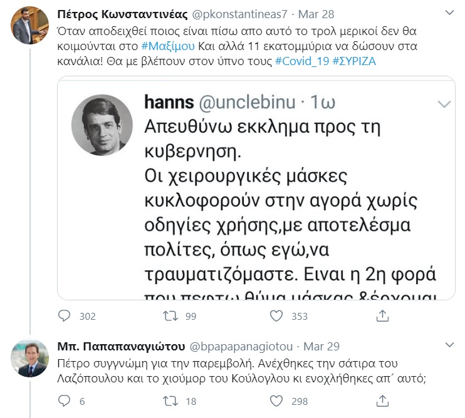Retweet the tweet with 18 retweets
Screen dimensions: 465x418
(x=170, y=401)
